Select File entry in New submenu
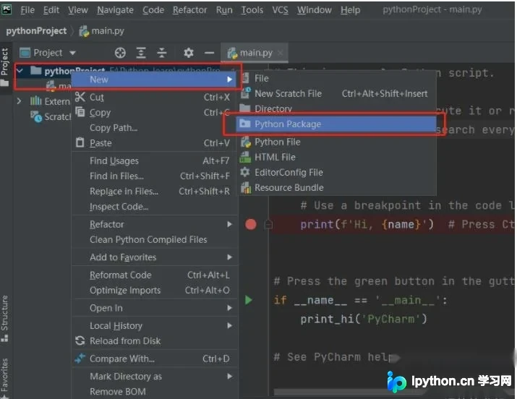The image size is (517, 399). (336, 78)
